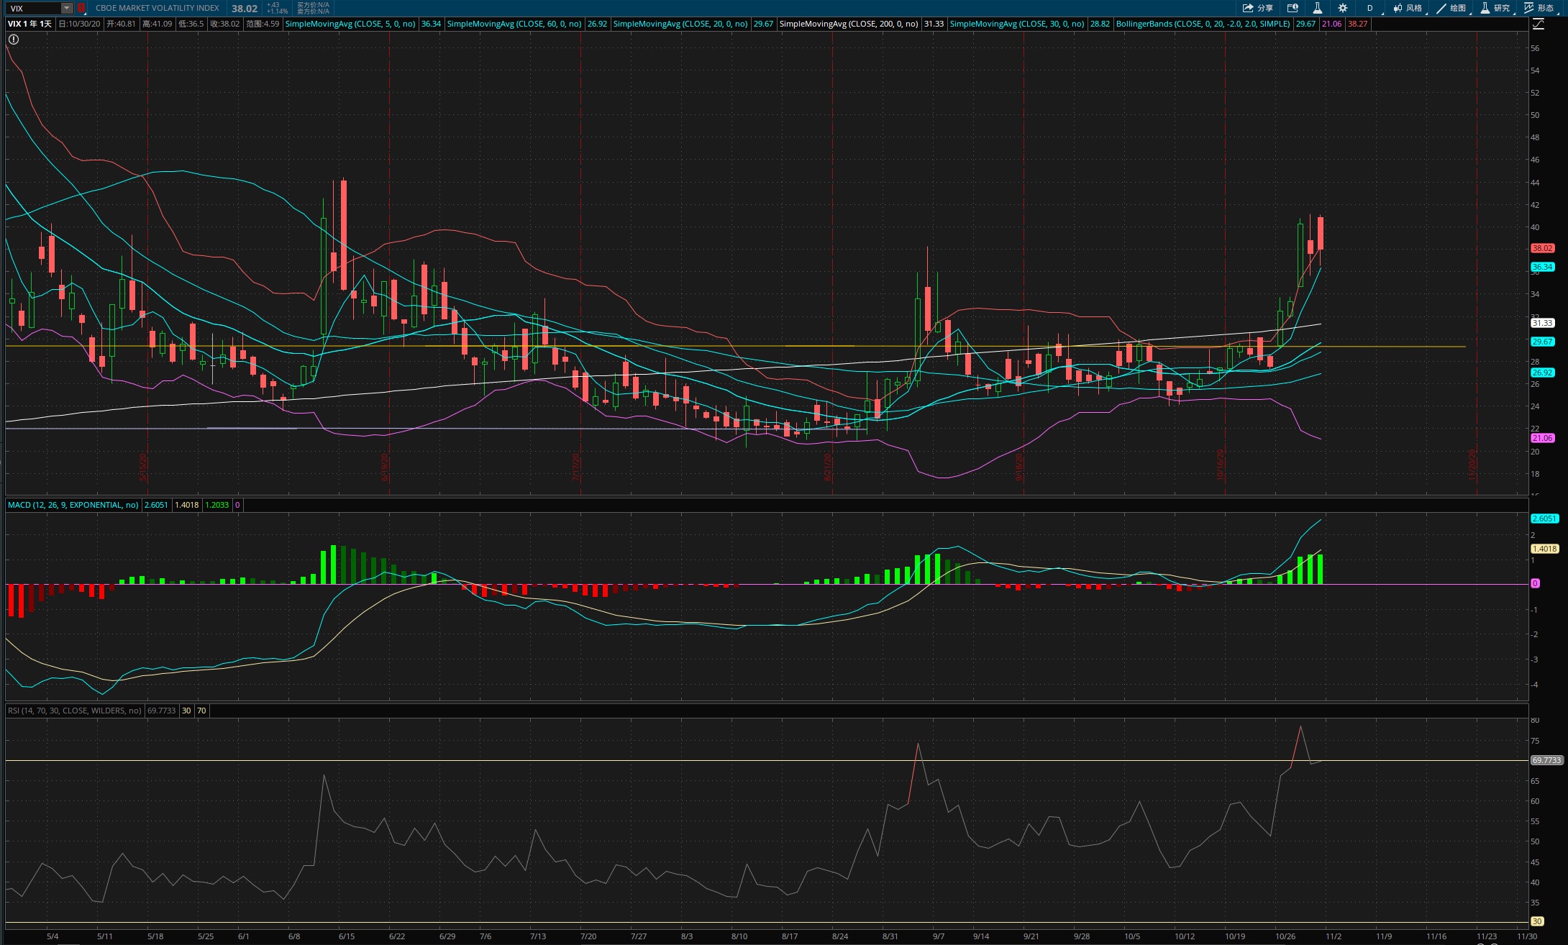Screen dimensions: 1568x945
Task: Open chart settings gear icon
Action: click(x=1342, y=8)
